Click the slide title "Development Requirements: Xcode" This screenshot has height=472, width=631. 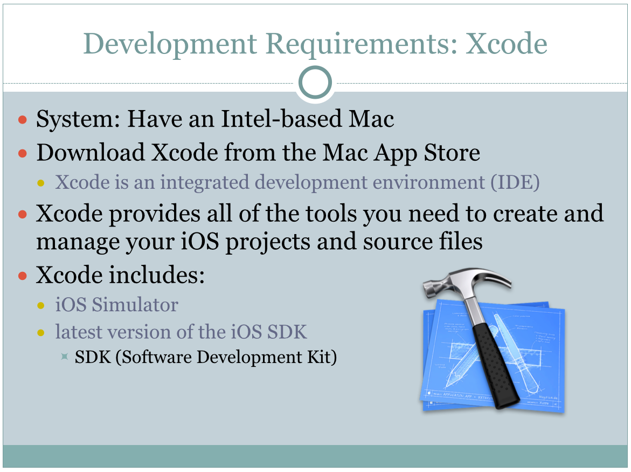[315, 44]
